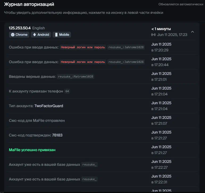
Task: Copy the valid credentials reusuke_:Matrome1028
Action: coord(76,77)
